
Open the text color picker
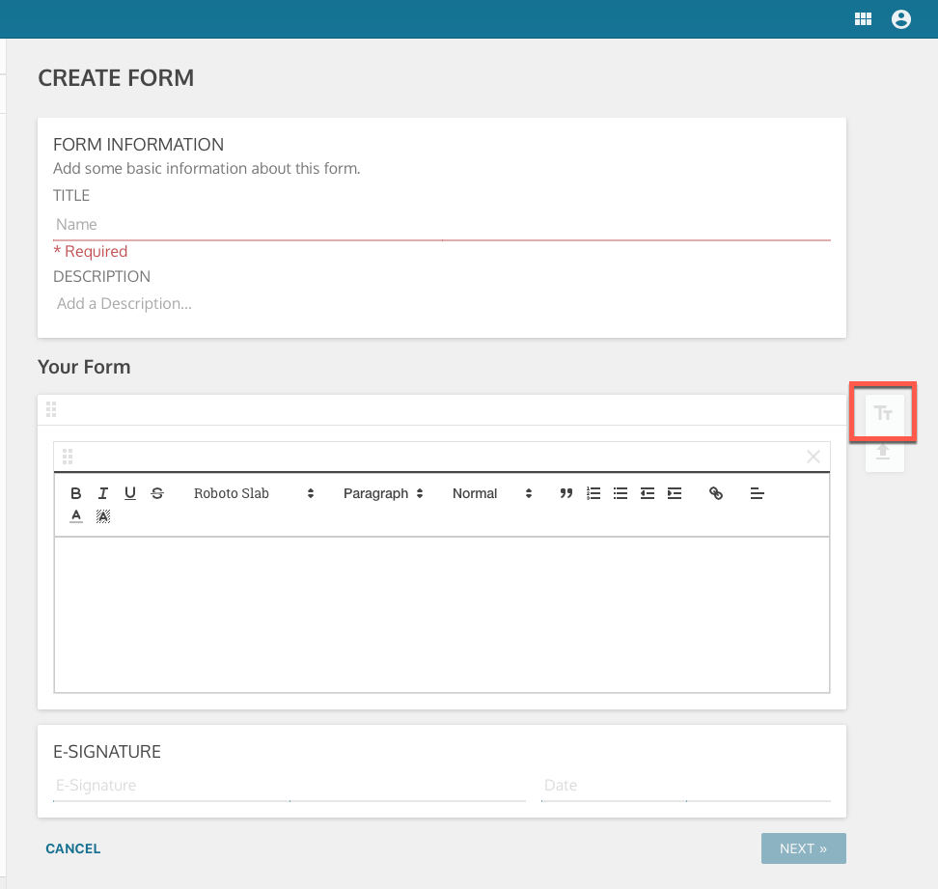tap(76, 515)
